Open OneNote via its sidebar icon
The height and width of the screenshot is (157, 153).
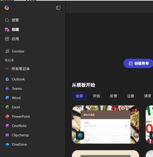click(x=7, y=126)
